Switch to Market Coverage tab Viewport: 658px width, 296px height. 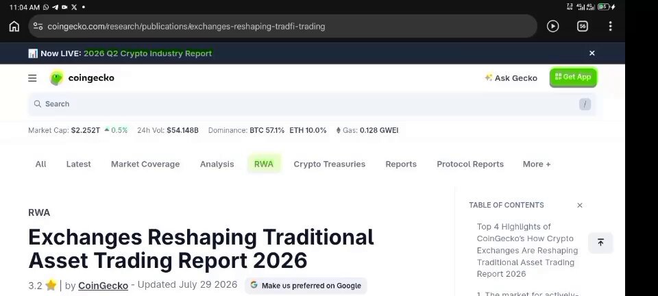(145, 164)
